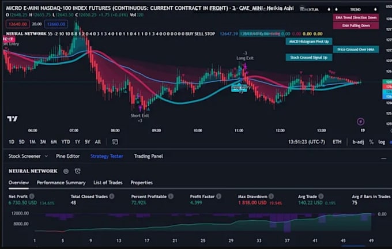This screenshot has width=392, height=249.
Task: Set chart range to 3M
Action: [x=43, y=142]
